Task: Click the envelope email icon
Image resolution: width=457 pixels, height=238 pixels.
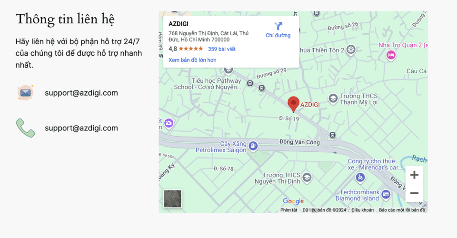Action: [25, 93]
